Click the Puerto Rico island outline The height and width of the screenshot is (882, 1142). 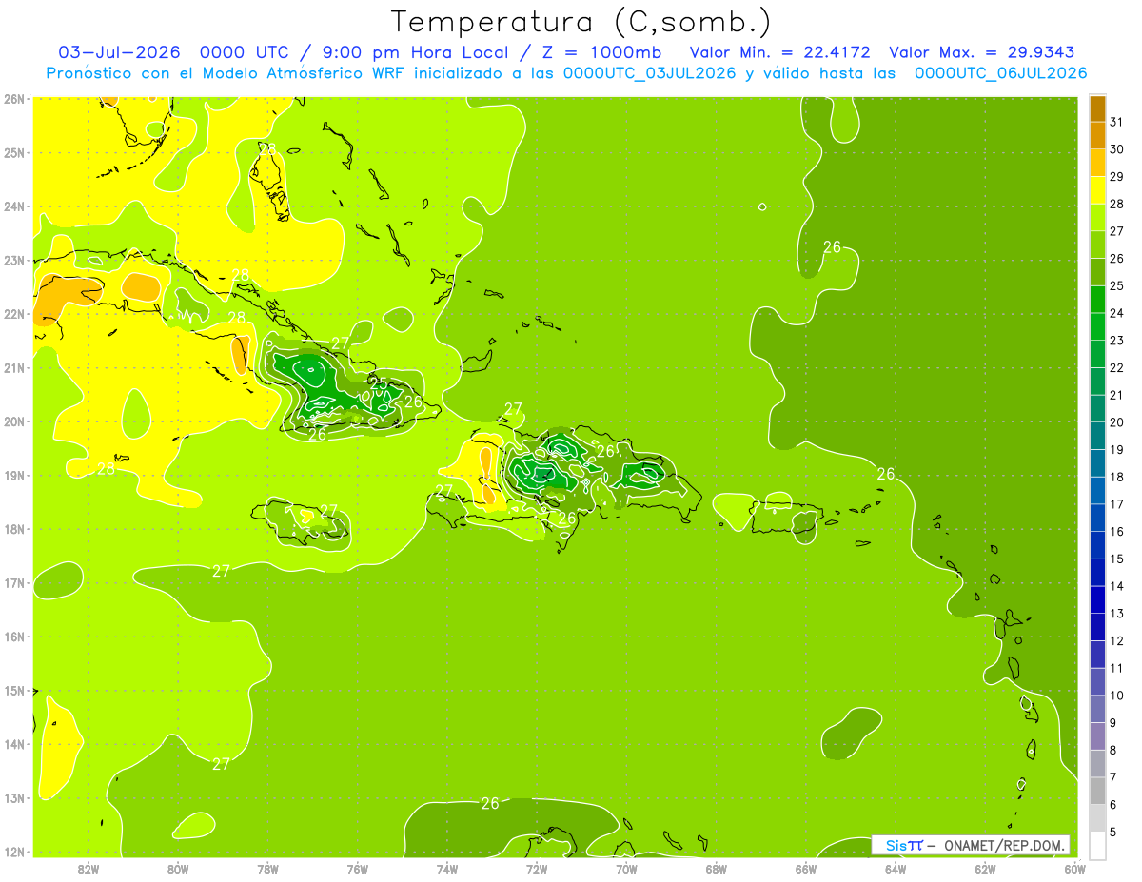[785, 518]
